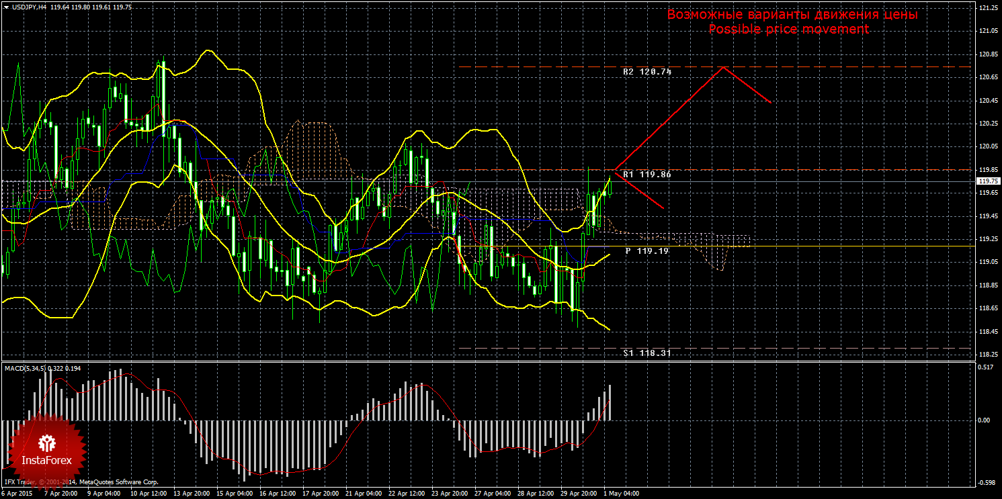Click the 121.25 price scale value
Image resolution: width=1002 pixels, height=499 pixels.
(x=987, y=8)
